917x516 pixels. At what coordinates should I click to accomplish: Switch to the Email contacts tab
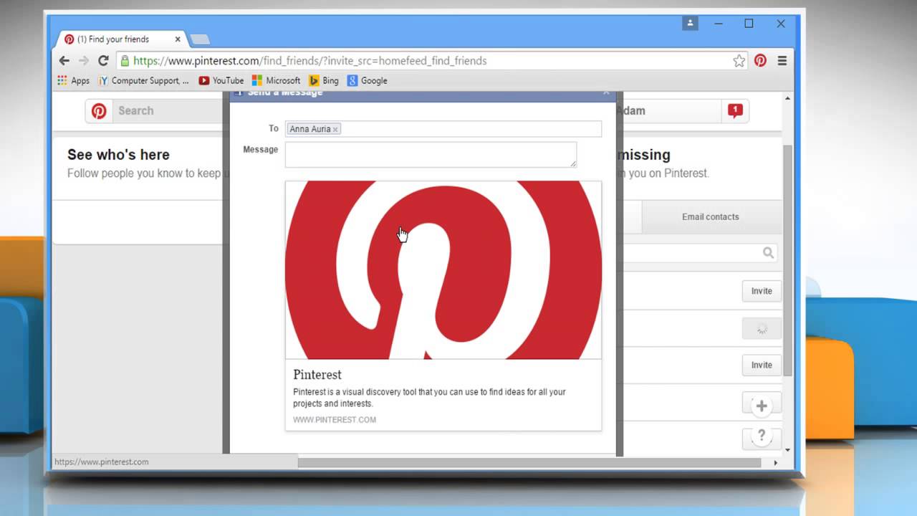coord(710,216)
